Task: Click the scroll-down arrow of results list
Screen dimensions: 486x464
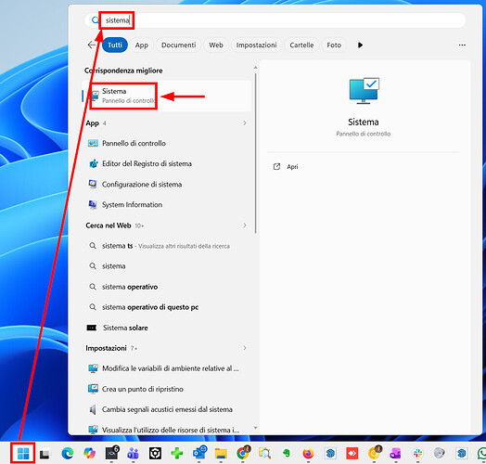Action: pos(256,428)
